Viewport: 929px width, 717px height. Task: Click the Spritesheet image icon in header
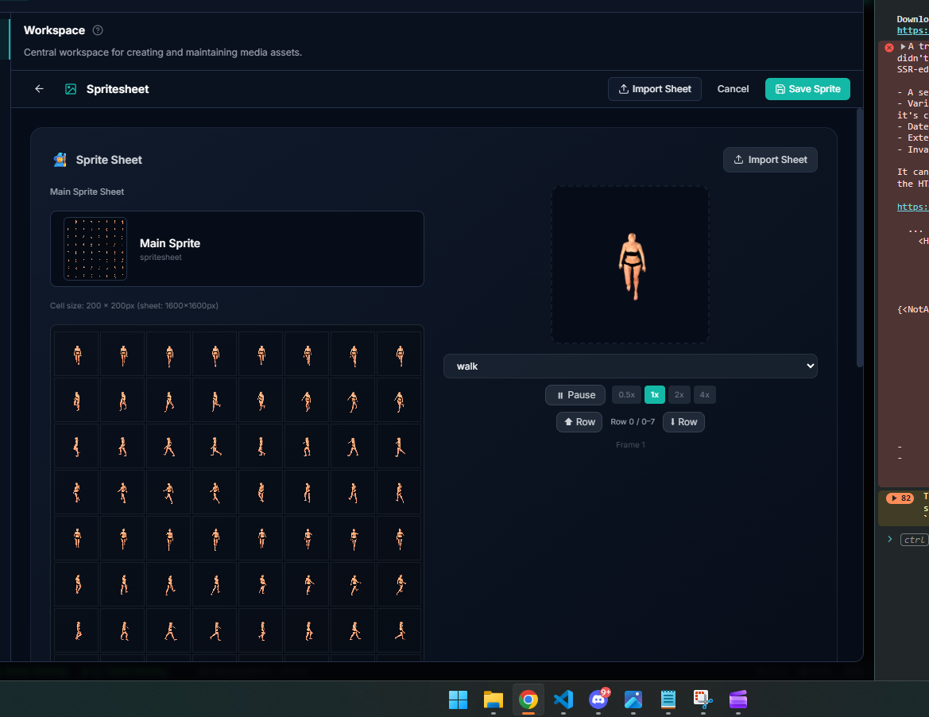(x=71, y=89)
